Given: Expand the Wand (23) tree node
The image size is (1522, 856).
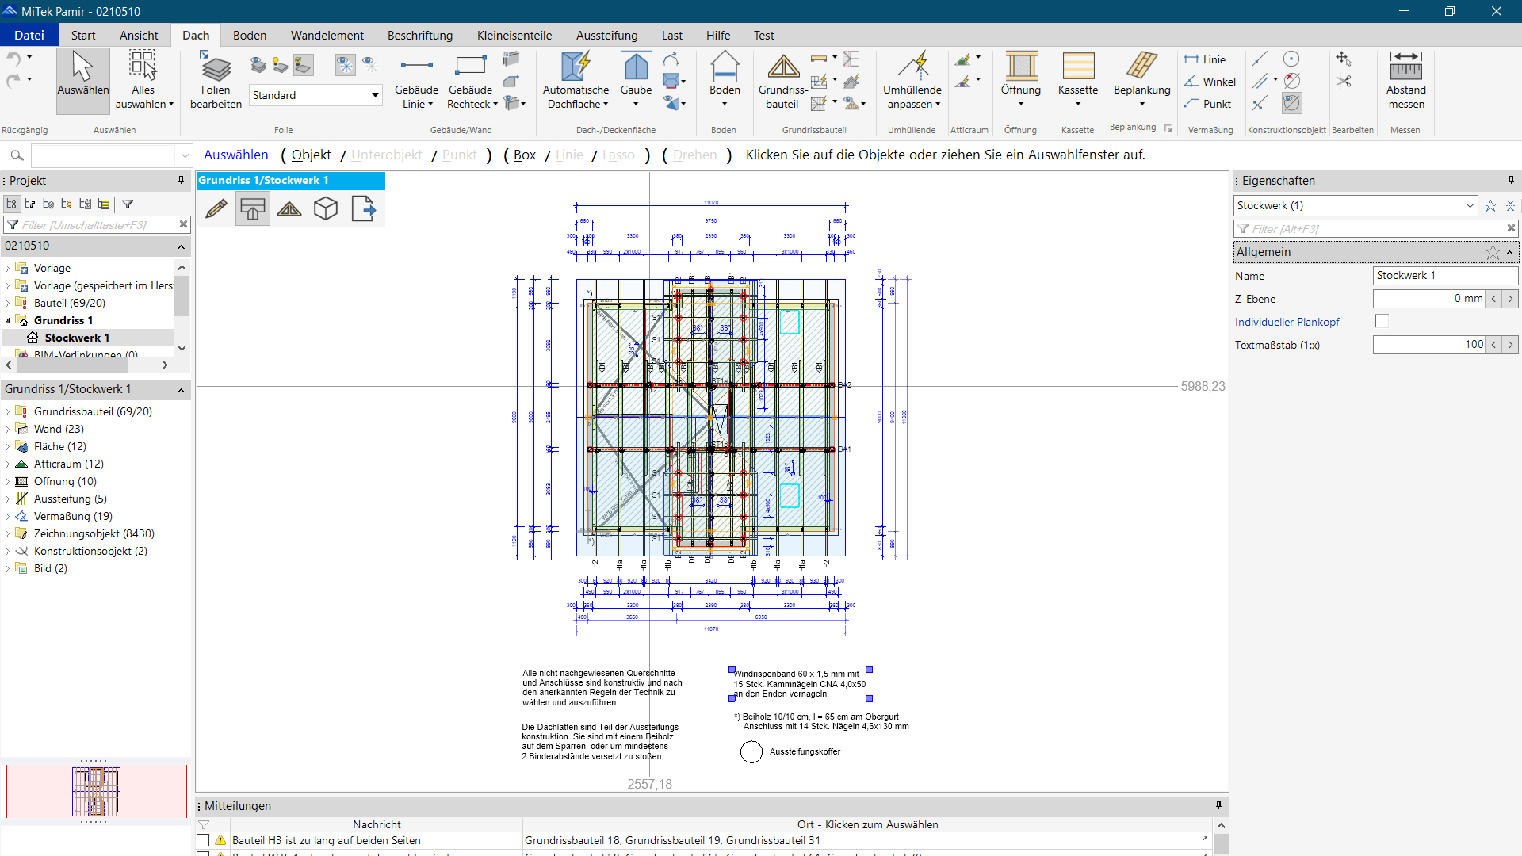Looking at the screenshot, I should tap(8, 430).
